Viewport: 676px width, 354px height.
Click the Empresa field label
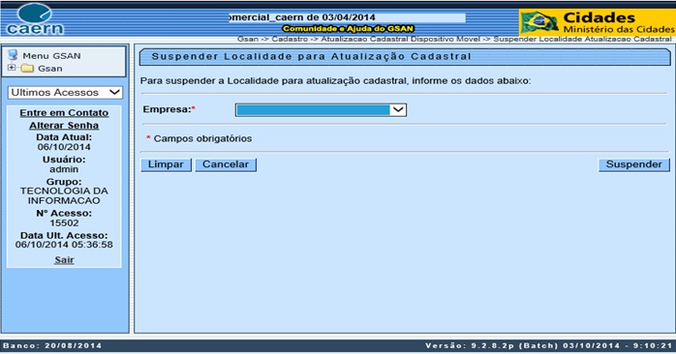click(169, 109)
